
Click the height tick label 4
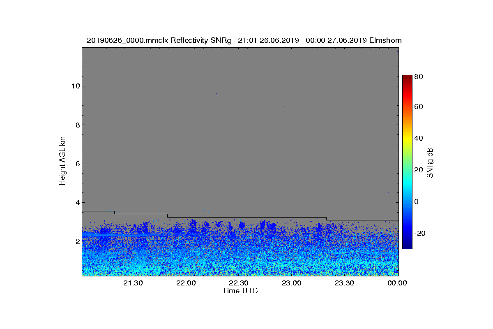(77, 202)
